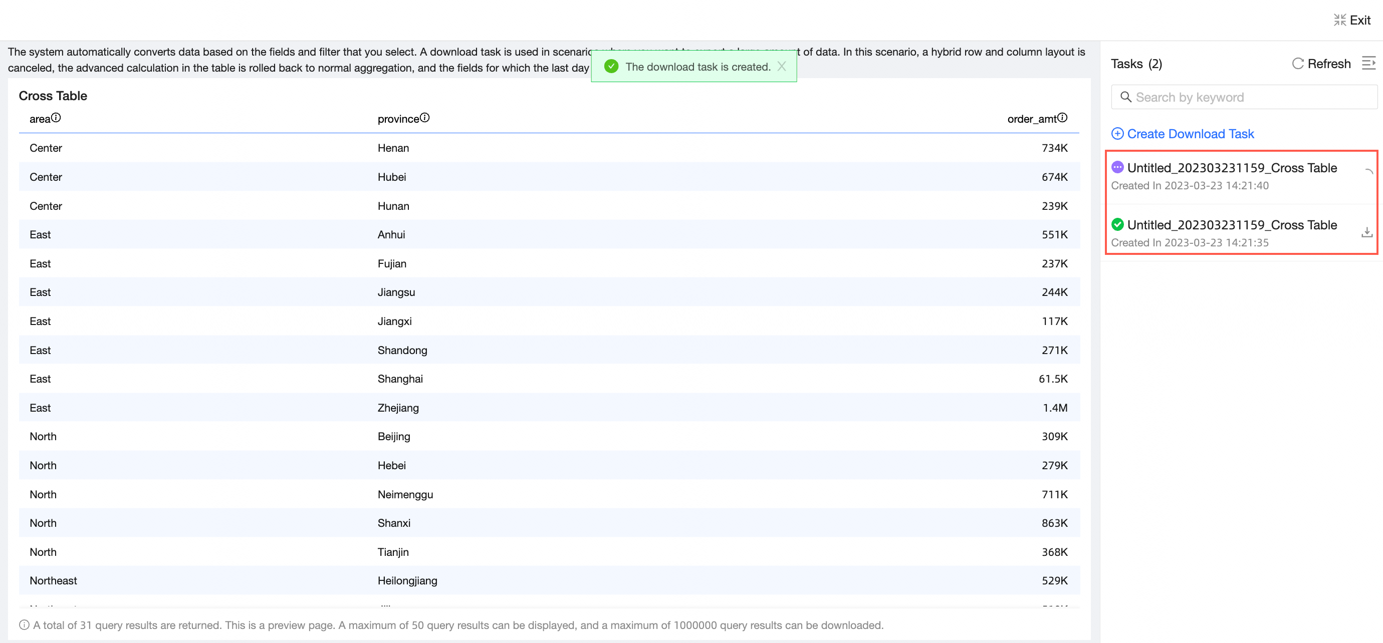This screenshot has height=643, width=1383.
Task: Click the 'East' area cell beside Anhui
Action: [40, 234]
